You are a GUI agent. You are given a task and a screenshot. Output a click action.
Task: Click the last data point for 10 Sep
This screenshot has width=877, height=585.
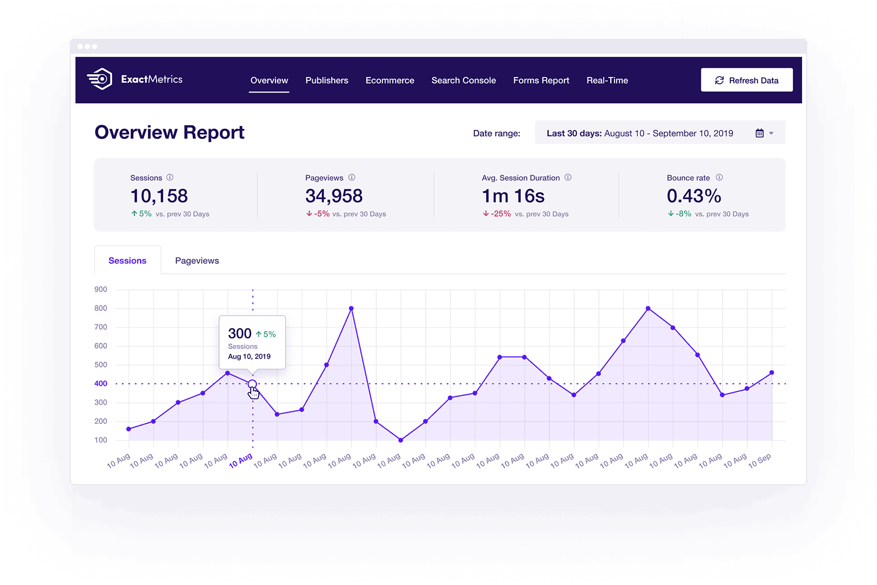point(772,373)
